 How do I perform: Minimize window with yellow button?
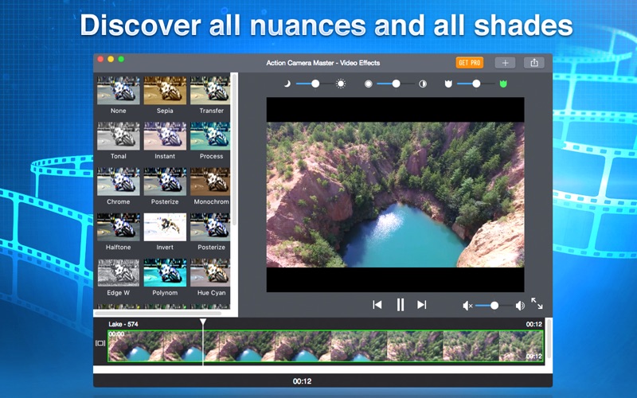(x=111, y=59)
